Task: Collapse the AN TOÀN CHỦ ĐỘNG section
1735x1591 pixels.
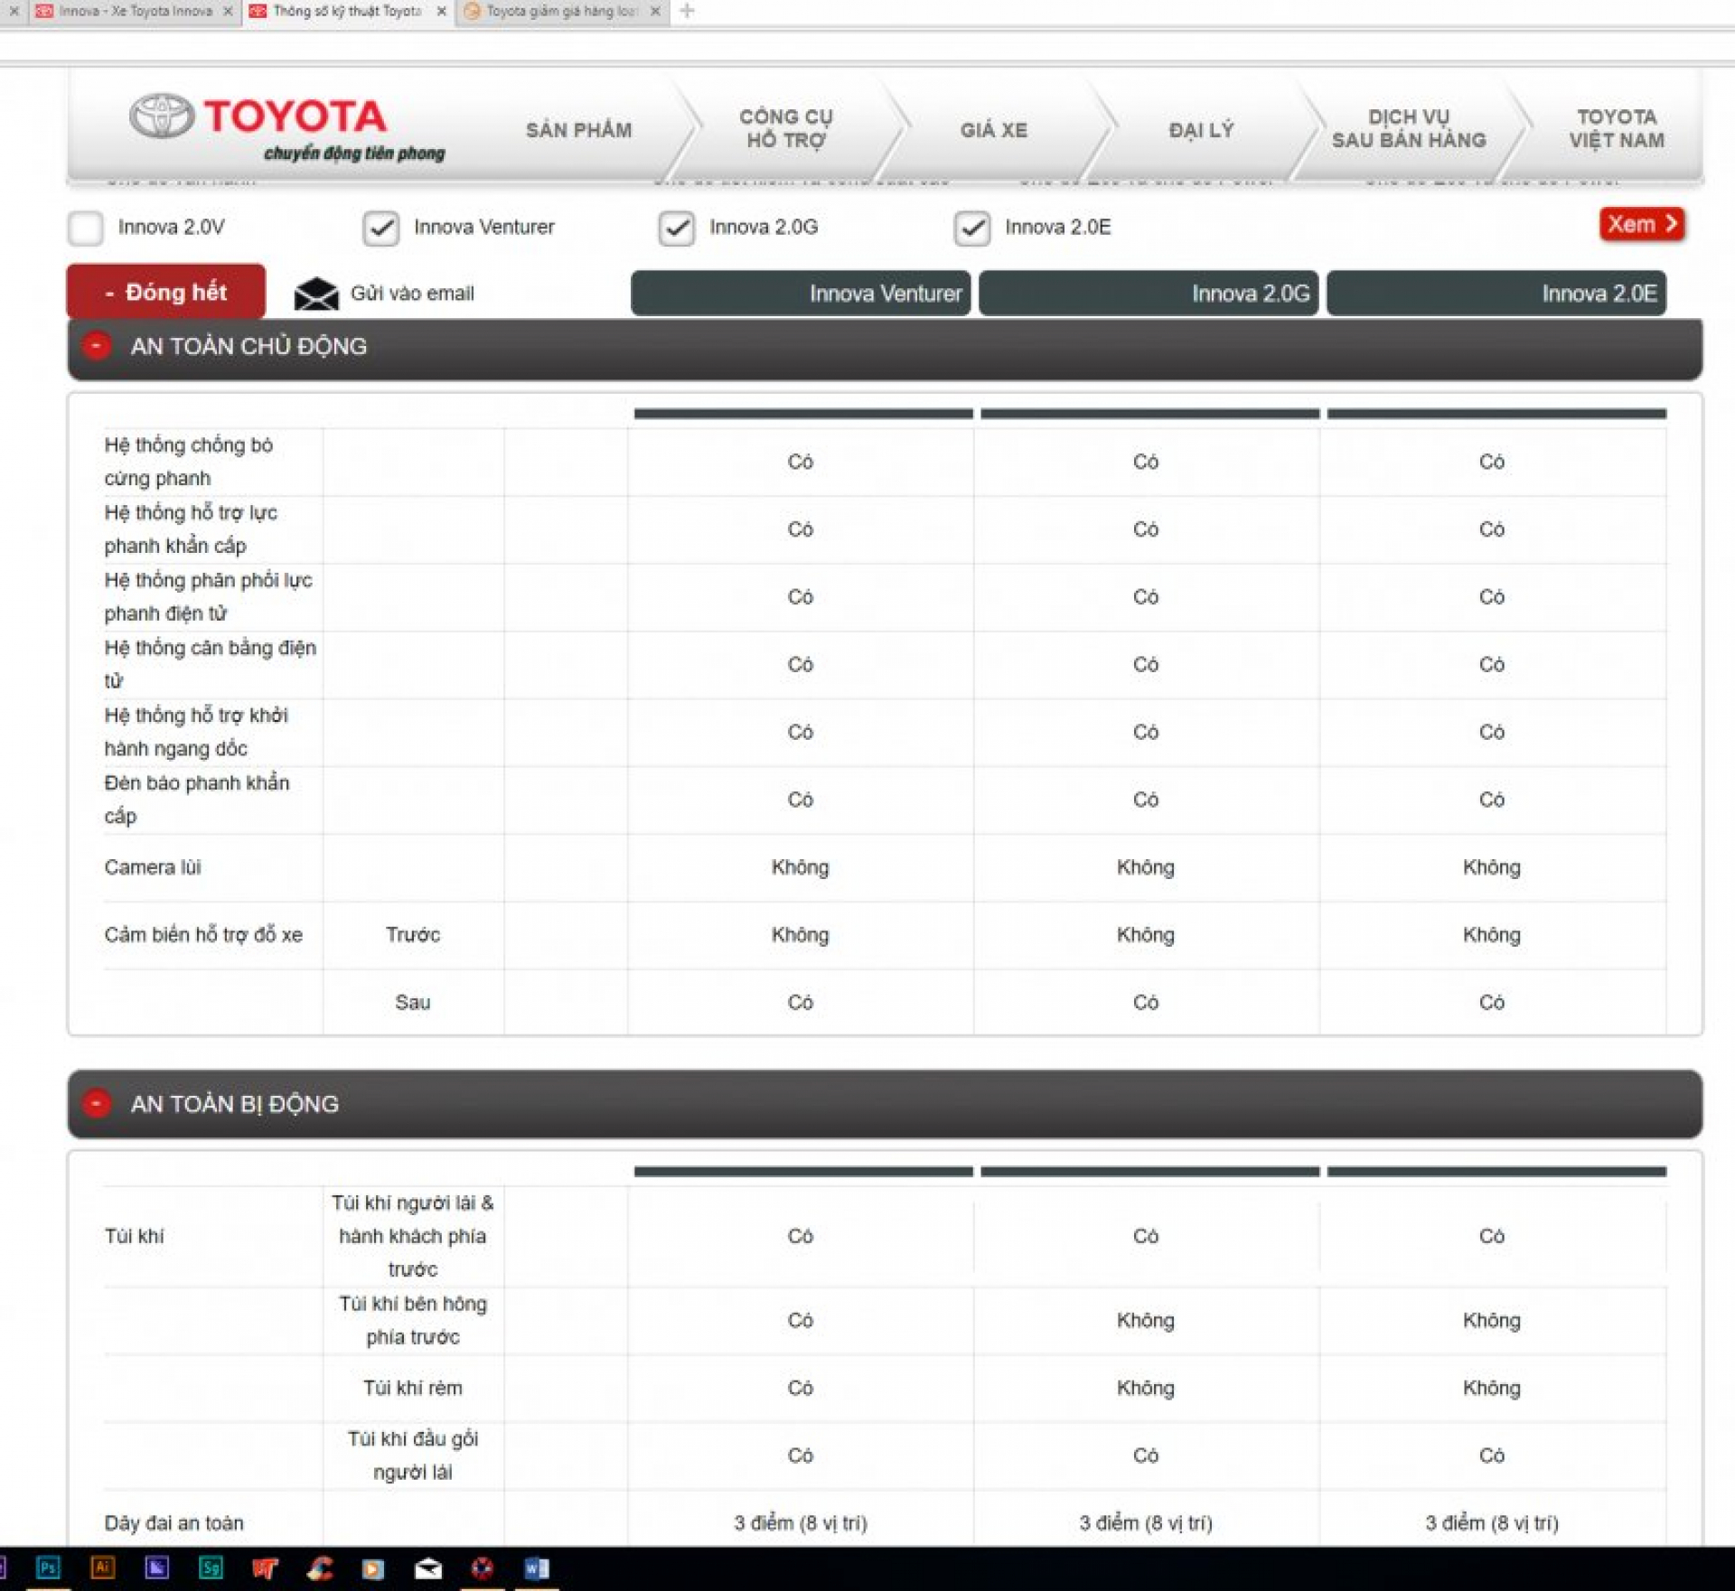Action: 97,346
